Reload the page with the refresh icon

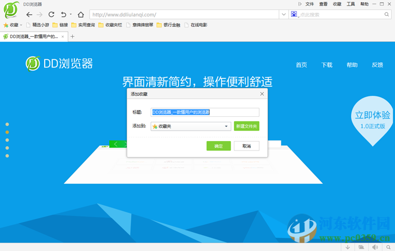tap(52, 14)
